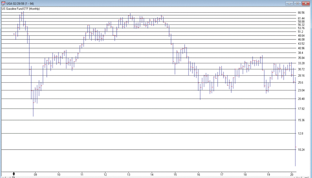This screenshot has height=178, width=312.
Task: Click the 56.32 price axis label
Action: (301, 25)
